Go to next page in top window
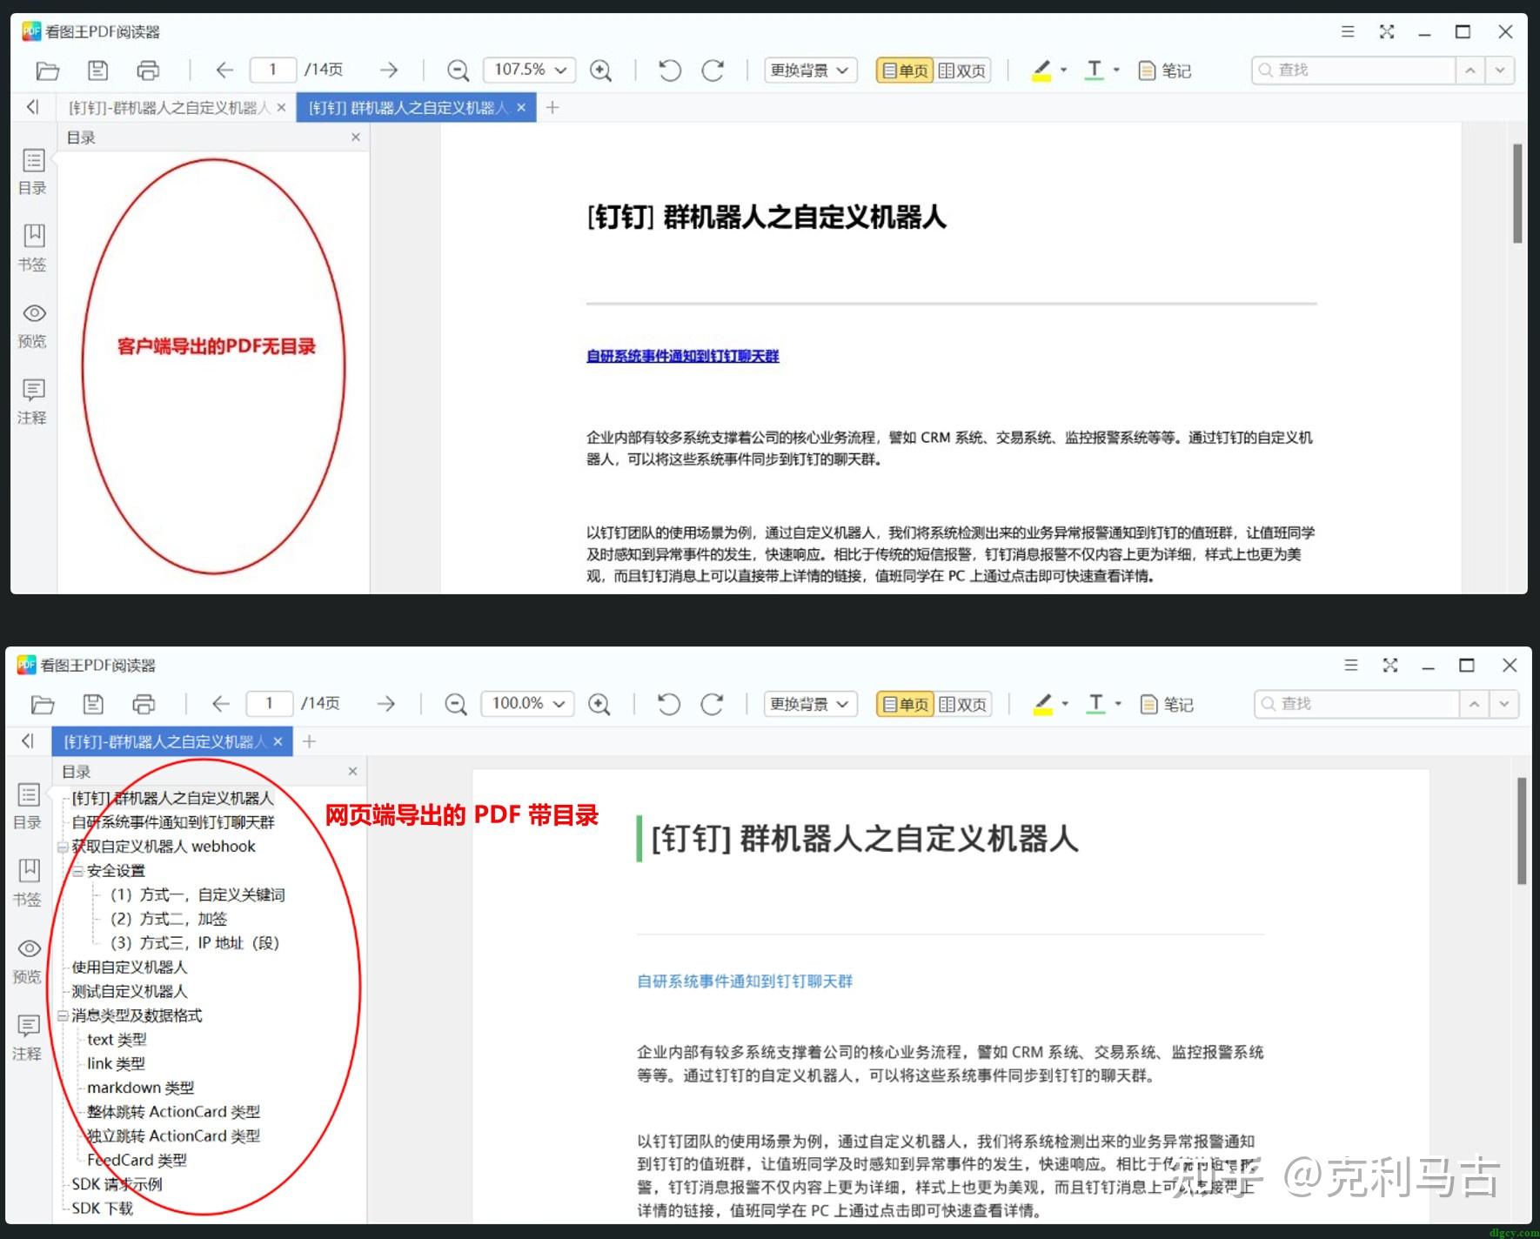Screen dimensions: 1540x1239 (x=389, y=70)
